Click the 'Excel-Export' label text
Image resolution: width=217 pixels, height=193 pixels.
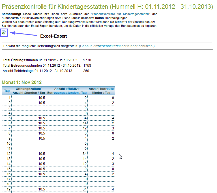click(53, 36)
